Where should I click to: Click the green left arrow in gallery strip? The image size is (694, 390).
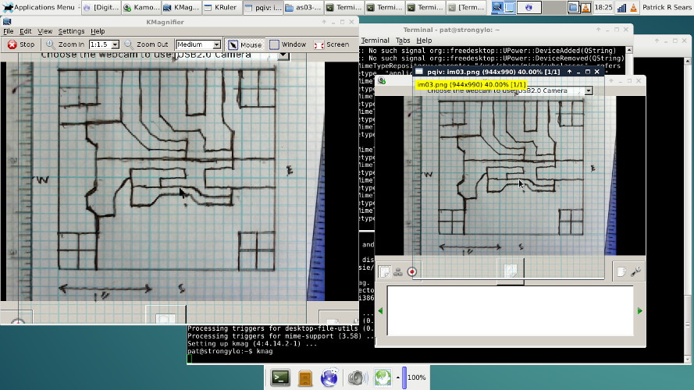(380, 311)
